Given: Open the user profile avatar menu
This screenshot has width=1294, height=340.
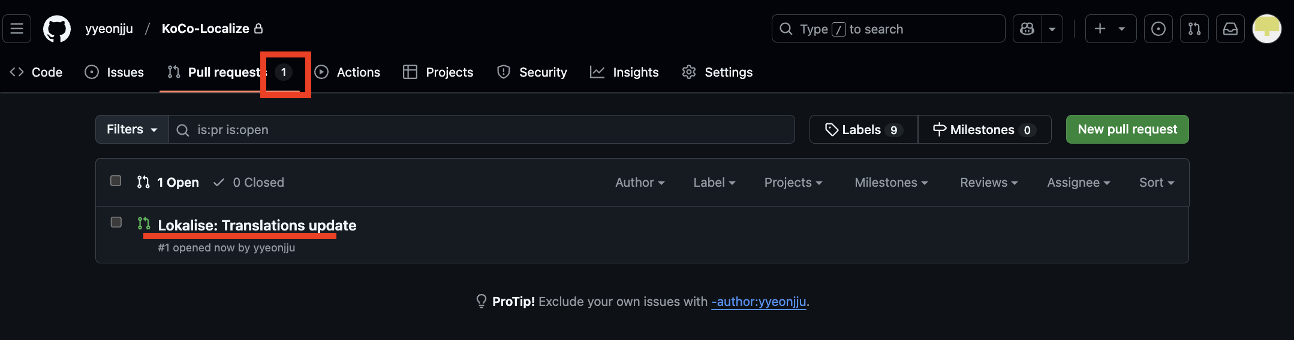Looking at the screenshot, I should pyautogui.click(x=1267, y=29).
